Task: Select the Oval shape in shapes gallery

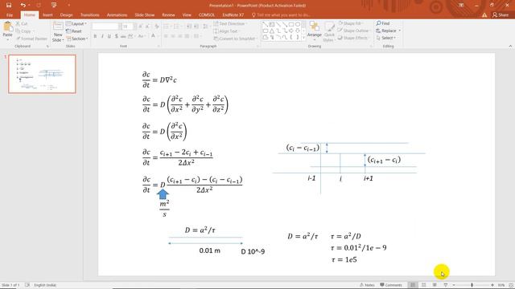Action: [x=298, y=24]
